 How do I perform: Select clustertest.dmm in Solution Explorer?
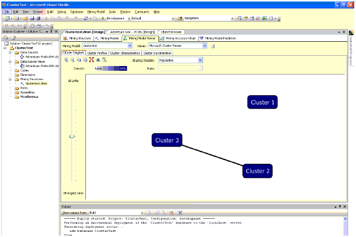point(36,83)
